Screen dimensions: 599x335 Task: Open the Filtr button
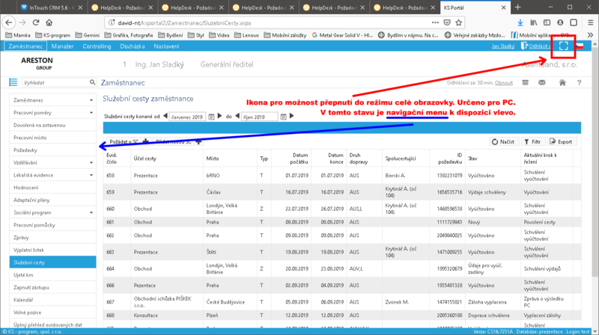(x=532, y=141)
